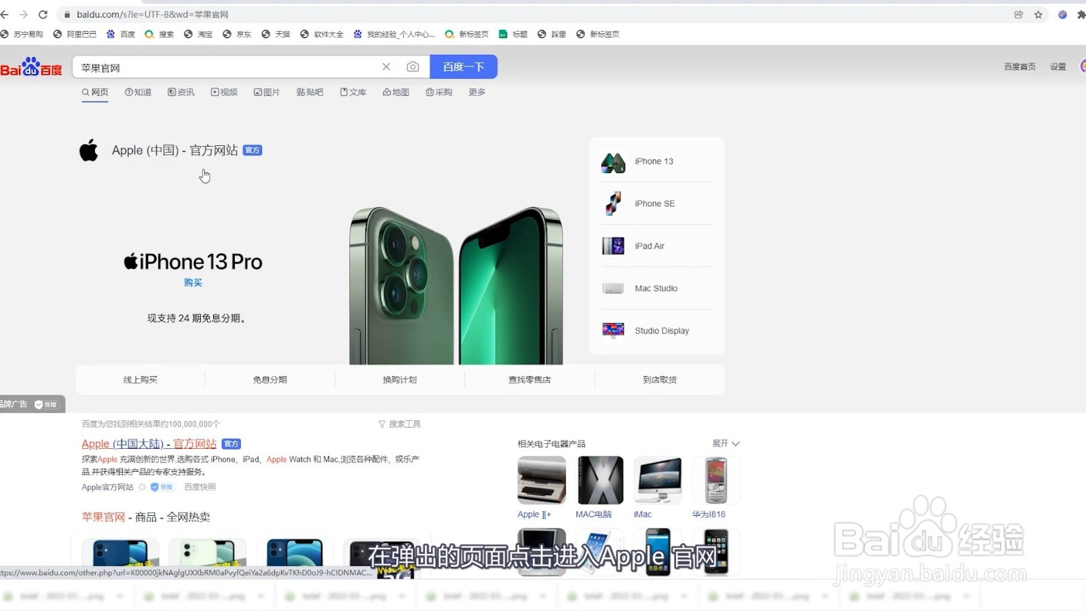Screen dimensions: 1086x611
Task: Select Studio Display in the product list
Action: (657, 331)
